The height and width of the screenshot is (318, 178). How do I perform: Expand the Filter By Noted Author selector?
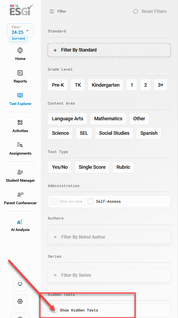109,237
